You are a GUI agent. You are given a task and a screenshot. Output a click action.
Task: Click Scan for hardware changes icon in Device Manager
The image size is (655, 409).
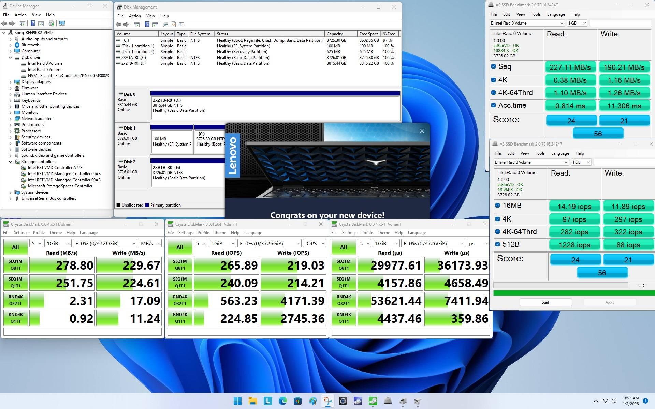click(x=62, y=24)
